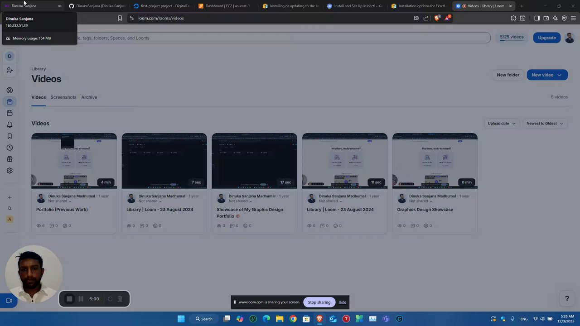Open the Meetings calendar sidebar icon
Screen dimensions: 580x326
(x=10, y=113)
